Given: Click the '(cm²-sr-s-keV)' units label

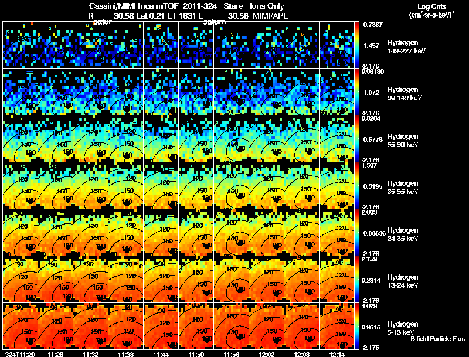Looking at the screenshot, I should [431, 15].
